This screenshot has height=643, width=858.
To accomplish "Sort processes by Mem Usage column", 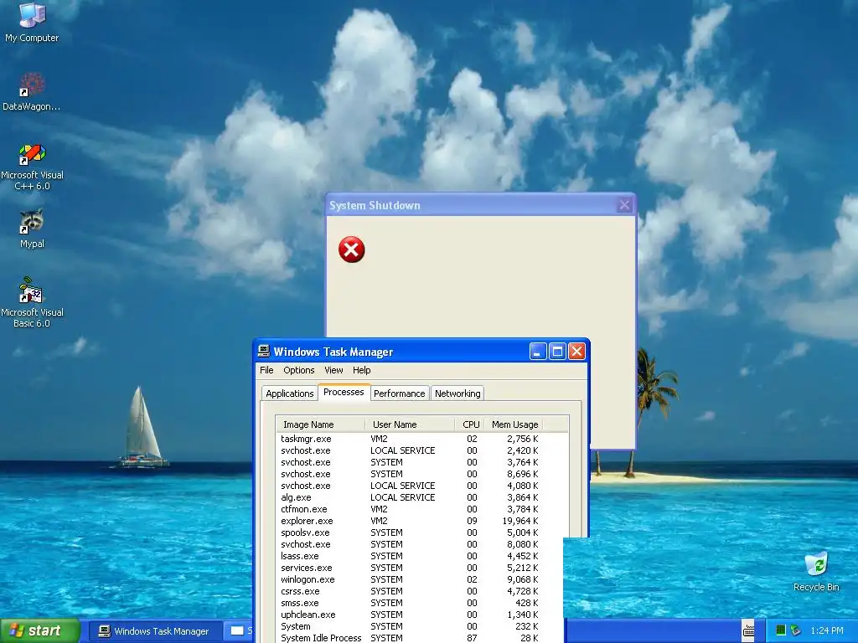I will pos(514,424).
